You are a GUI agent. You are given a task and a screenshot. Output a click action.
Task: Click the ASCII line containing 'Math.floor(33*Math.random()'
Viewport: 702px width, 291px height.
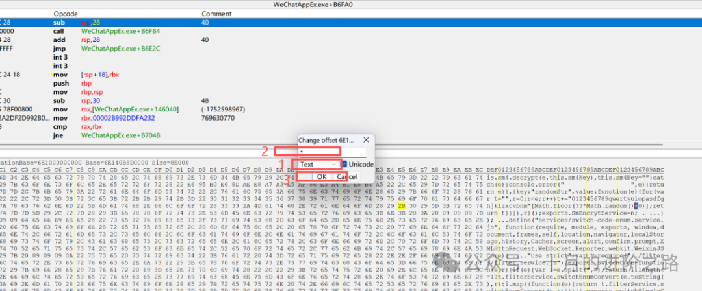575,205
